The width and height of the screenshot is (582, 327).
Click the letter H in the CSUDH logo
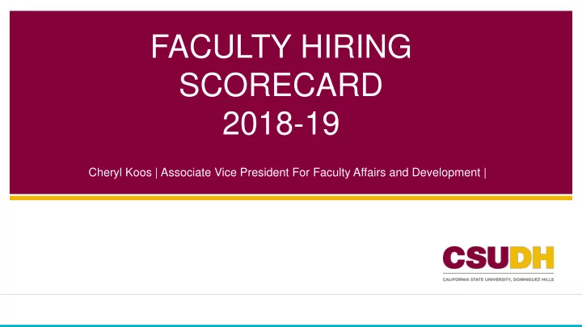tap(544, 258)
